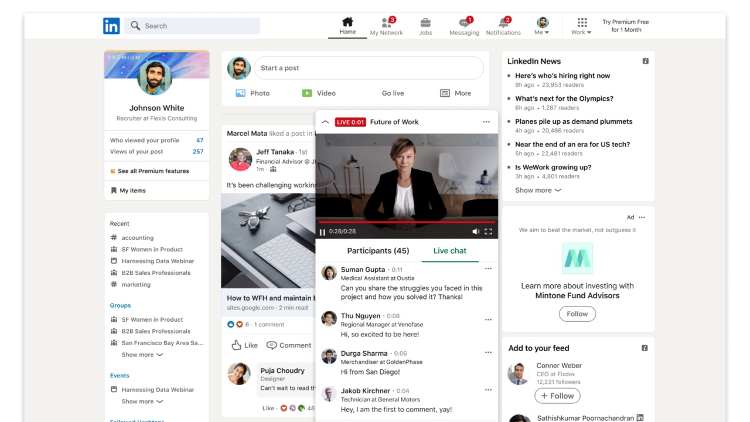Image resolution: width=750 pixels, height=422 pixels.
Task: Open the accounting hashtag in Recent
Action: point(132,238)
